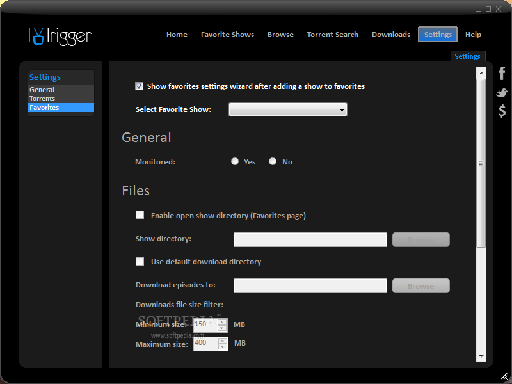Click the Downloads file size filter label
The height and width of the screenshot is (384, 512).
pos(180,305)
